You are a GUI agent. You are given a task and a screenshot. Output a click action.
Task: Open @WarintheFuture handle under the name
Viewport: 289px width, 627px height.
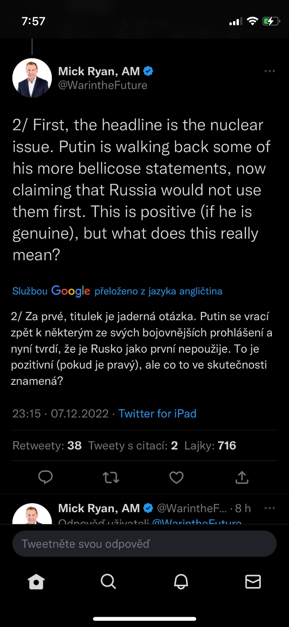[x=103, y=85]
